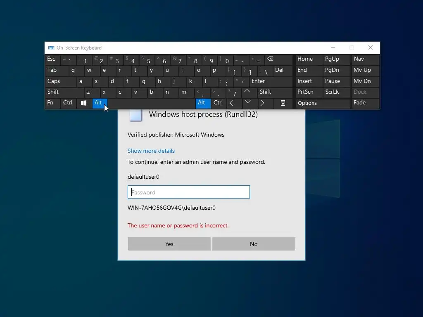This screenshot has width=423, height=317.
Task: Toggle the right Shift key
Action: point(275,92)
